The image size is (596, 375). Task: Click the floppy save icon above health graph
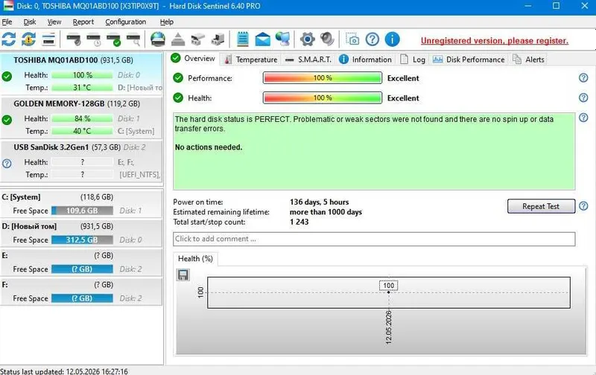(183, 275)
